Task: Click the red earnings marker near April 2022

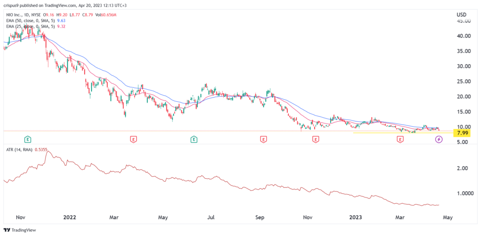Action: (x=133, y=139)
